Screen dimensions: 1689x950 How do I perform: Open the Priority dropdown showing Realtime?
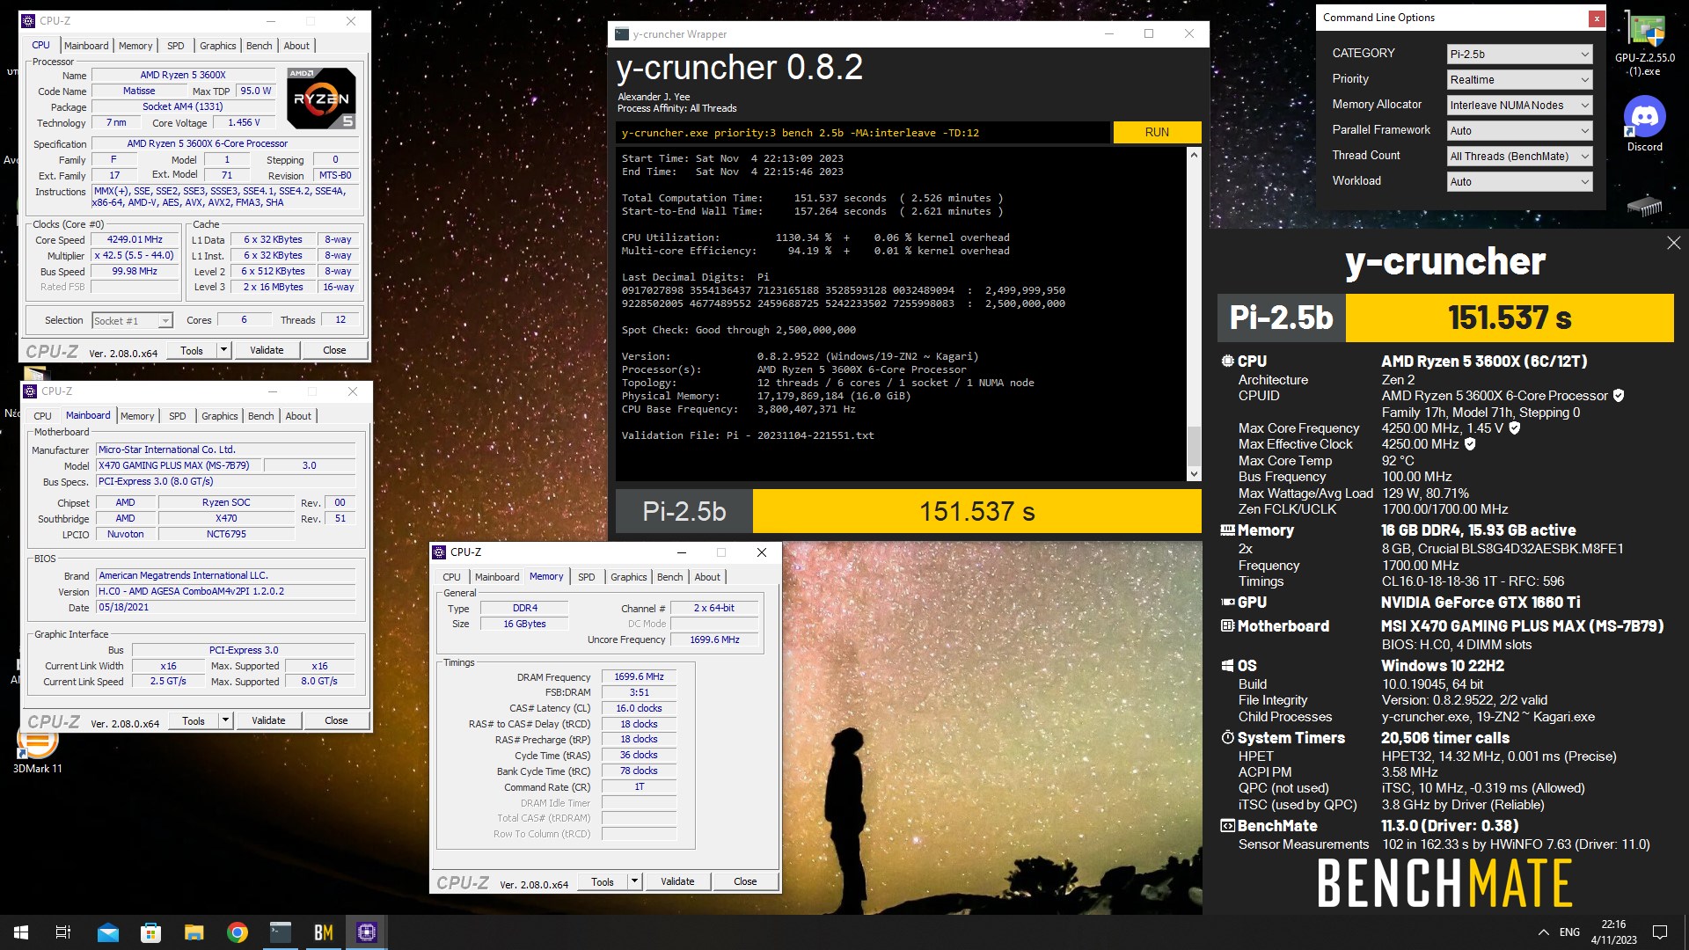1519,80
